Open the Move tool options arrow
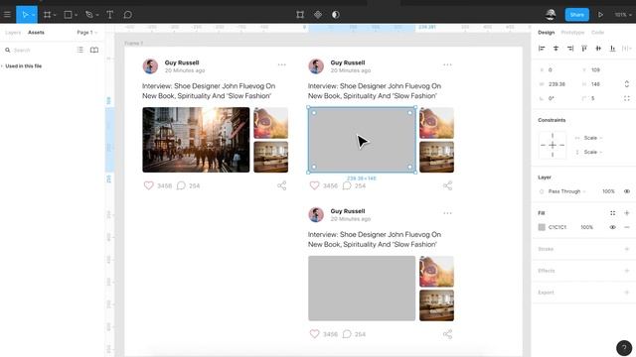636x357 pixels. (34, 15)
